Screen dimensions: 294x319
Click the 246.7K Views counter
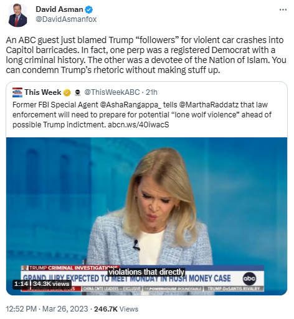click(x=116, y=309)
